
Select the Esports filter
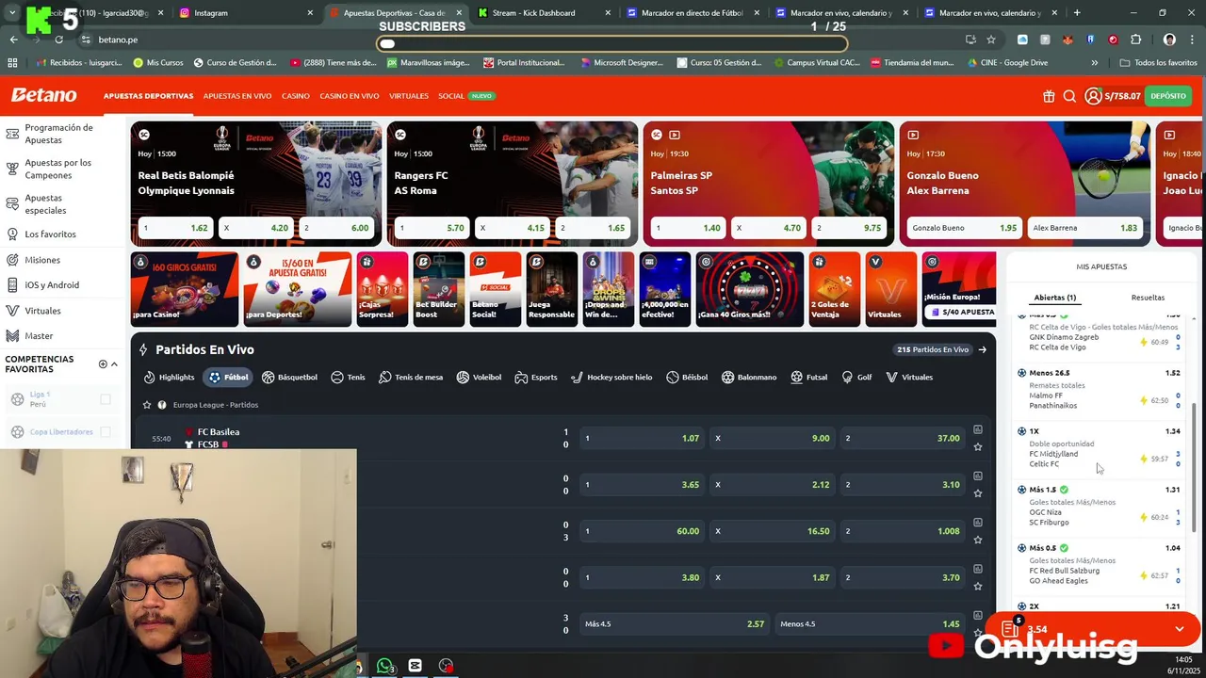point(535,377)
